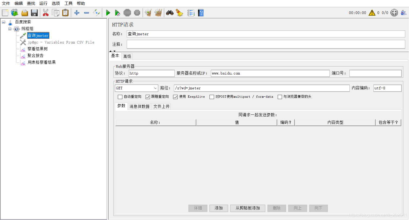
Task: Click the 路径 field with /s?wd=jmeter
Action: click(x=262, y=88)
